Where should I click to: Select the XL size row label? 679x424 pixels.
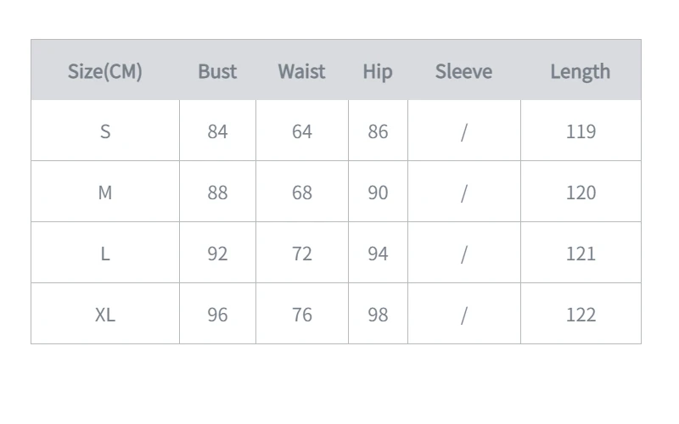pos(105,315)
